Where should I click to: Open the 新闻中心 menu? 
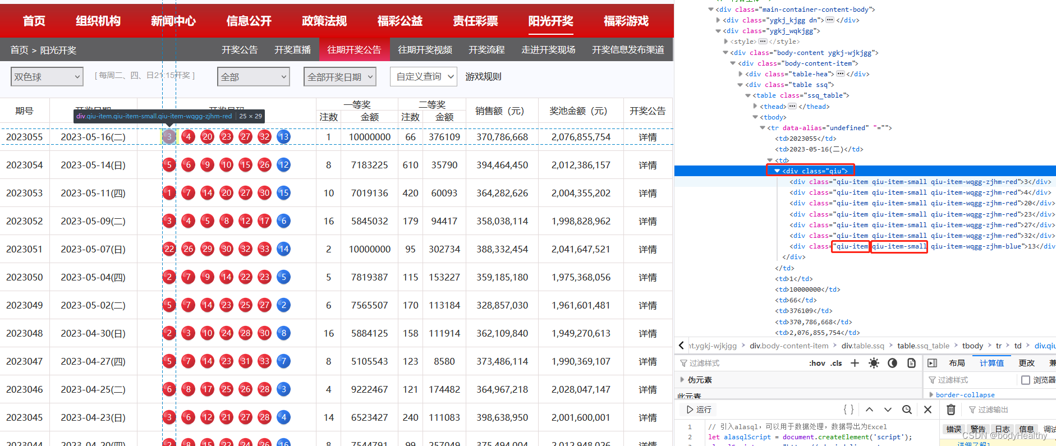pyautogui.click(x=173, y=21)
